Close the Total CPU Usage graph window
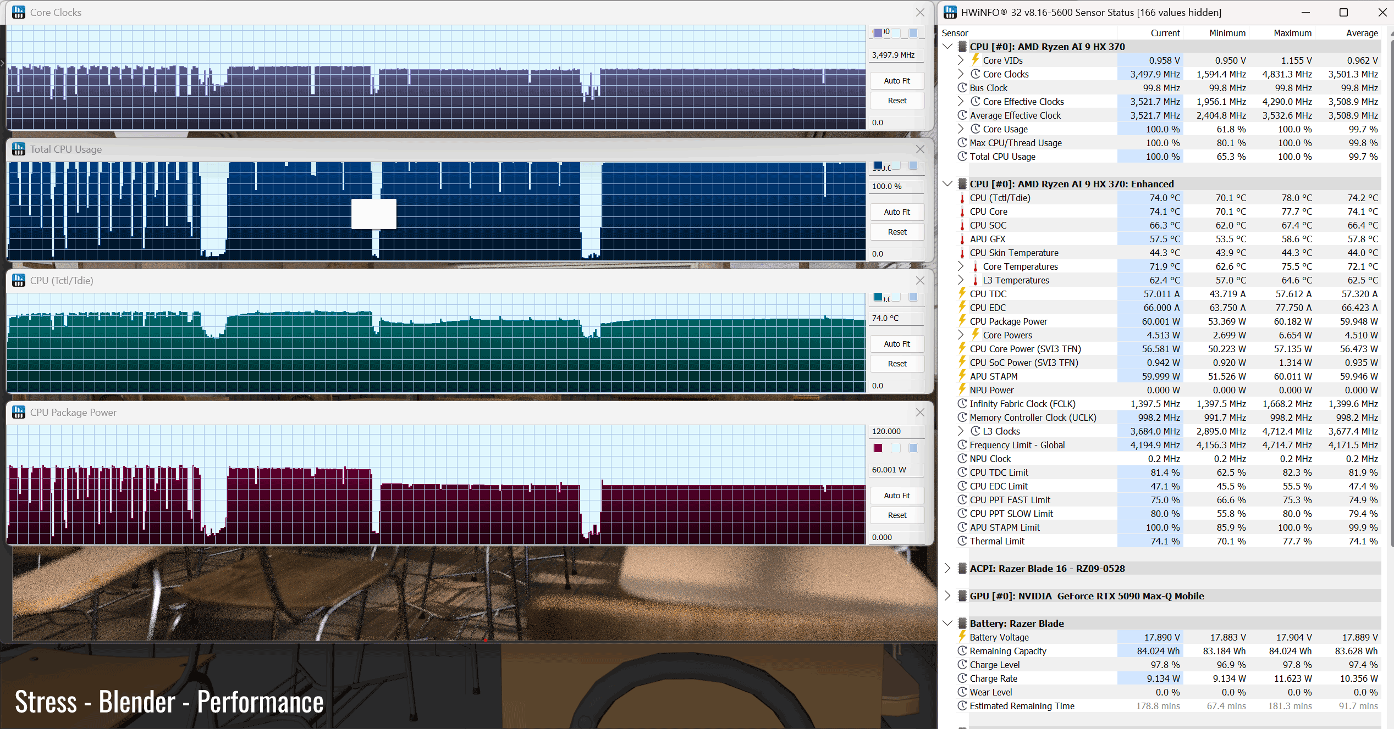The width and height of the screenshot is (1394, 729). 920,149
